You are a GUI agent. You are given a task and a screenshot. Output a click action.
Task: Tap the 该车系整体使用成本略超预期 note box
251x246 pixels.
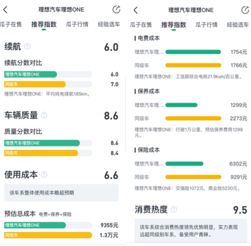pyautogui.click(x=62, y=192)
